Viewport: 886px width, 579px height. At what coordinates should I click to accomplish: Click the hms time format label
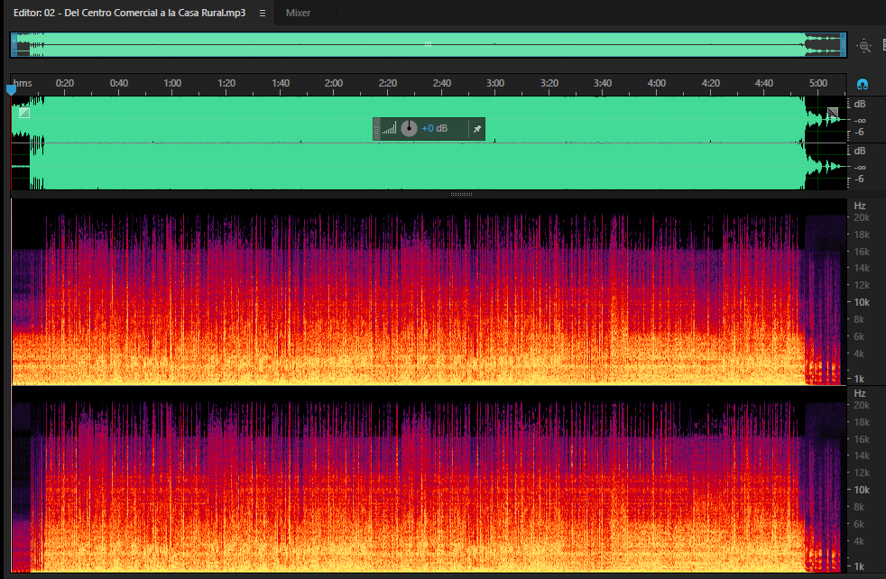click(23, 83)
